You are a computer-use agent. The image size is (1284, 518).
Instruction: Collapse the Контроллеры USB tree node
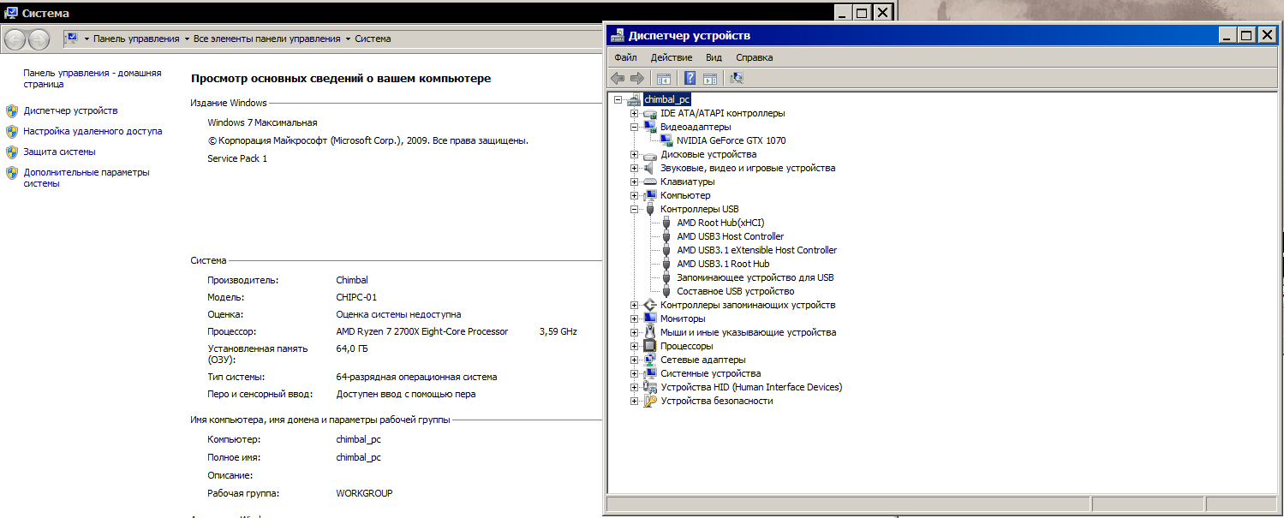pyautogui.click(x=635, y=209)
